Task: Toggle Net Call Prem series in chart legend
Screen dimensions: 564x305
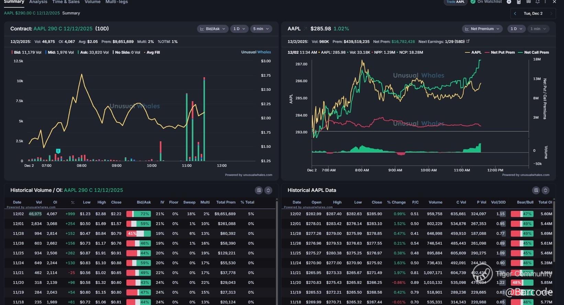Action: tap(533, 52)
